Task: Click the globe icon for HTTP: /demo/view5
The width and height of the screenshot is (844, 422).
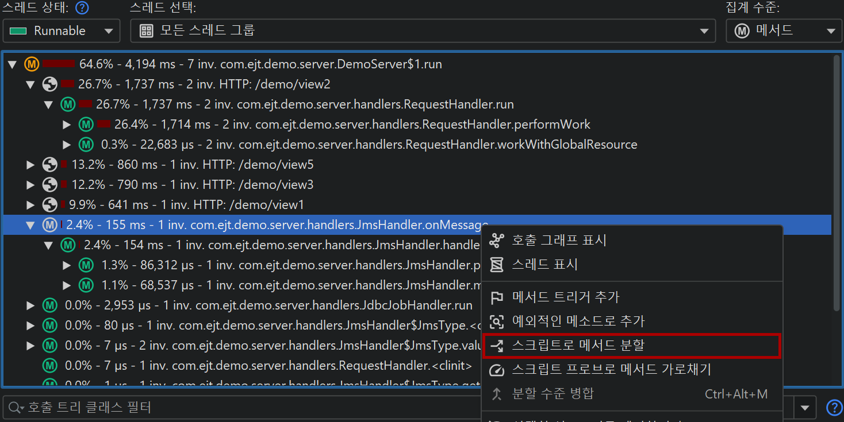Action: (50, 165)
